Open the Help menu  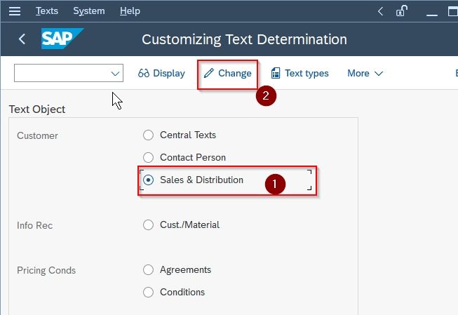click(130, 11)
